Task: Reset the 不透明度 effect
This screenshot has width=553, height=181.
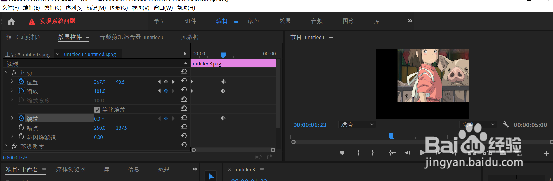Action: pos(184,145)
